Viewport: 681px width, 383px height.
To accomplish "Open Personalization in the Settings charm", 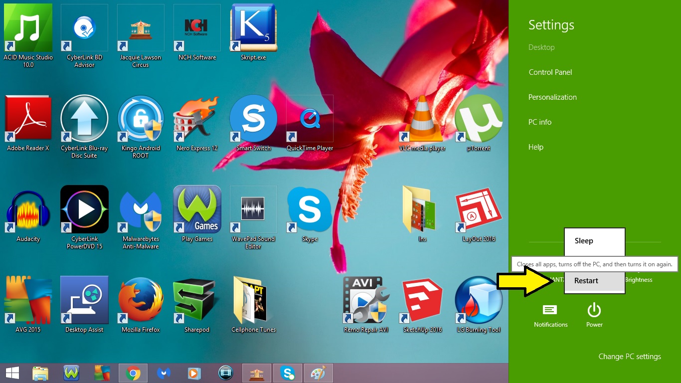I will tap(552, 97).
